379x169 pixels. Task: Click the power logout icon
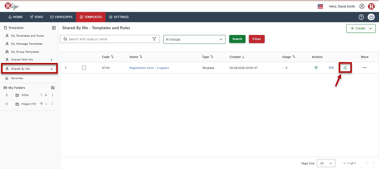tap(371, 17)
